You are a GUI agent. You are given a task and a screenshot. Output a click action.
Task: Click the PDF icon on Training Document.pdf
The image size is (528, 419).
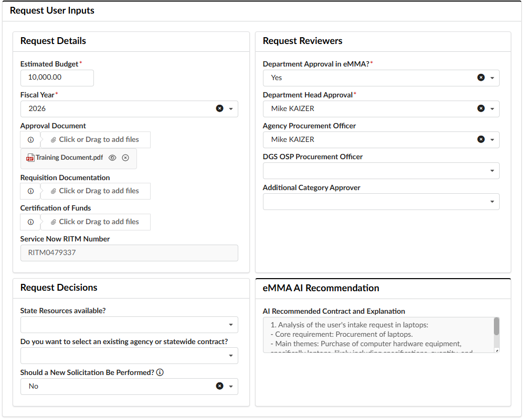click(x=30, y=157)
